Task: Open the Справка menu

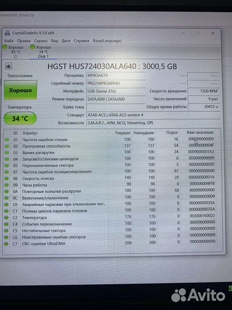Action: (81, 41)
